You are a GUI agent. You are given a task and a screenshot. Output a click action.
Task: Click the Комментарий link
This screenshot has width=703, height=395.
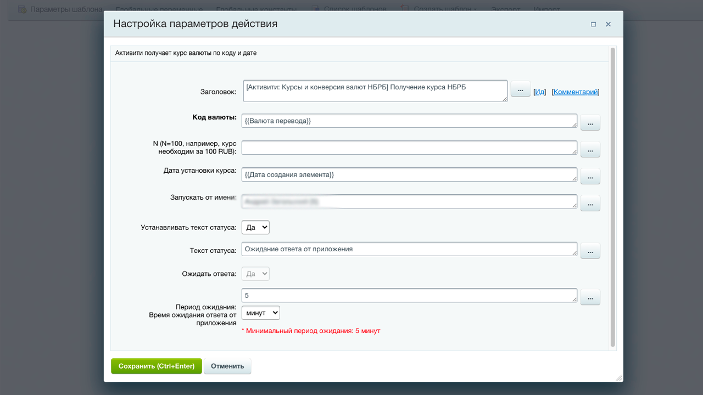click(575, 92)
